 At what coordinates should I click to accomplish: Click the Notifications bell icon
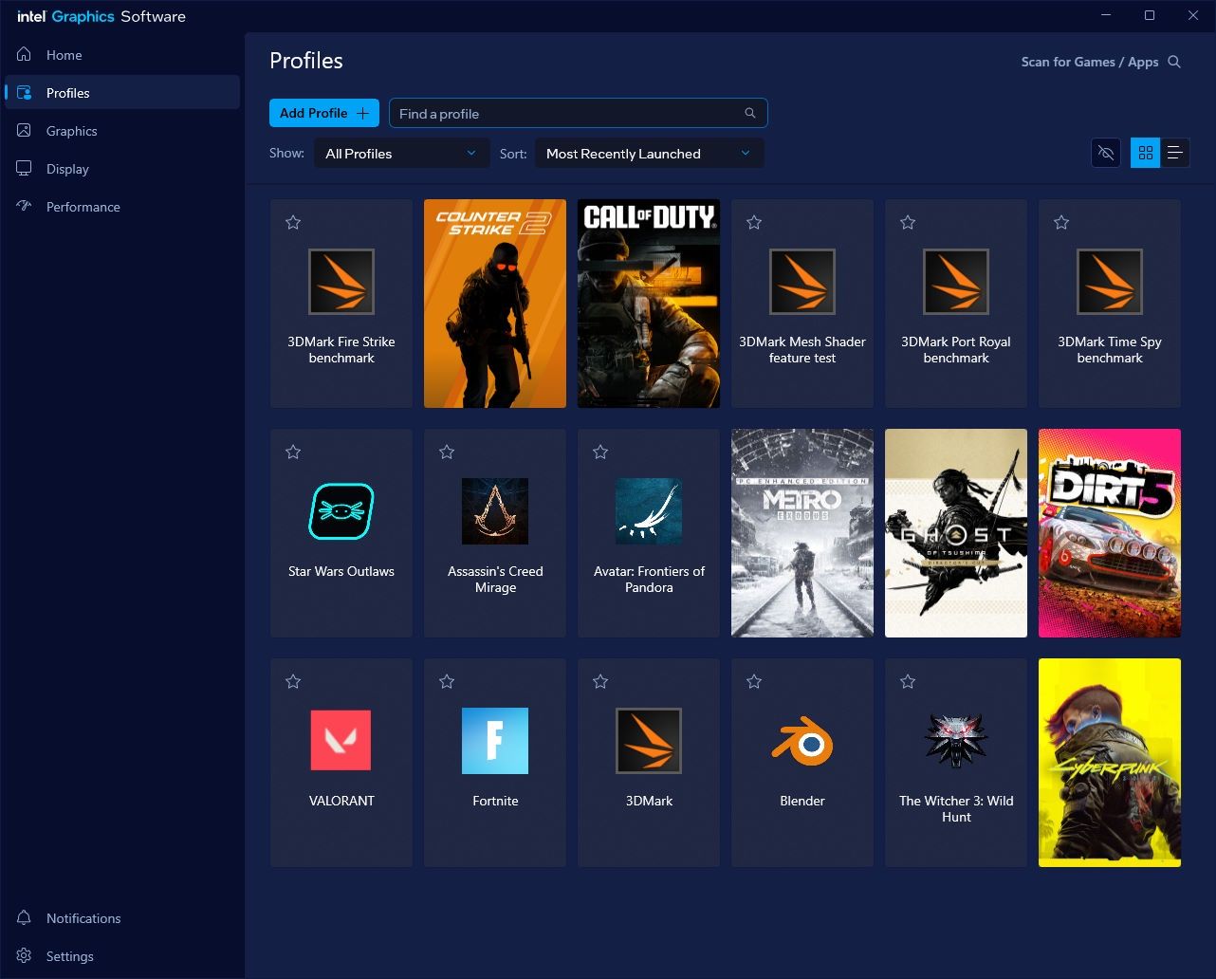pos(25,917)
